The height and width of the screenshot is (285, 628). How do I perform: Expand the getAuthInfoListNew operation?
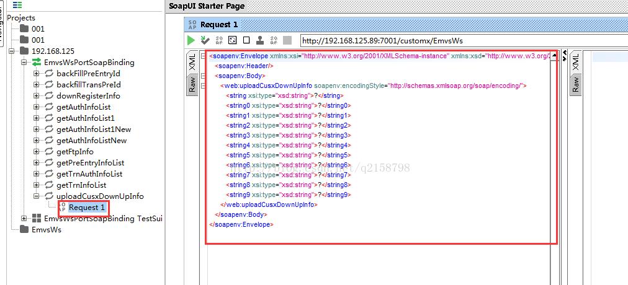[x=36, y=140]
